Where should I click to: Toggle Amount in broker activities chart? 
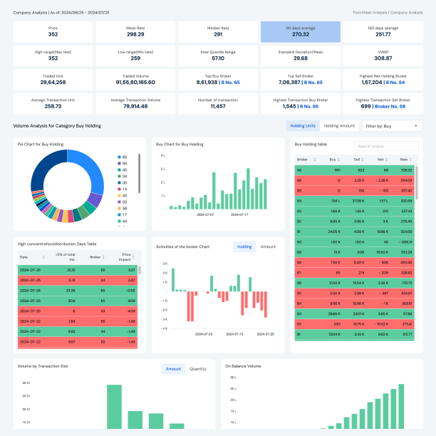(x=268, y=246)
